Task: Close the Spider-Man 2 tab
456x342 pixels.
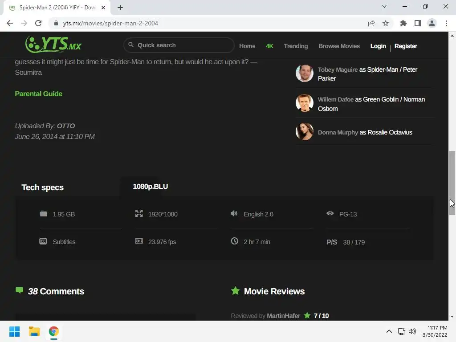Action: pyautogui.click(x=103, y=8)
